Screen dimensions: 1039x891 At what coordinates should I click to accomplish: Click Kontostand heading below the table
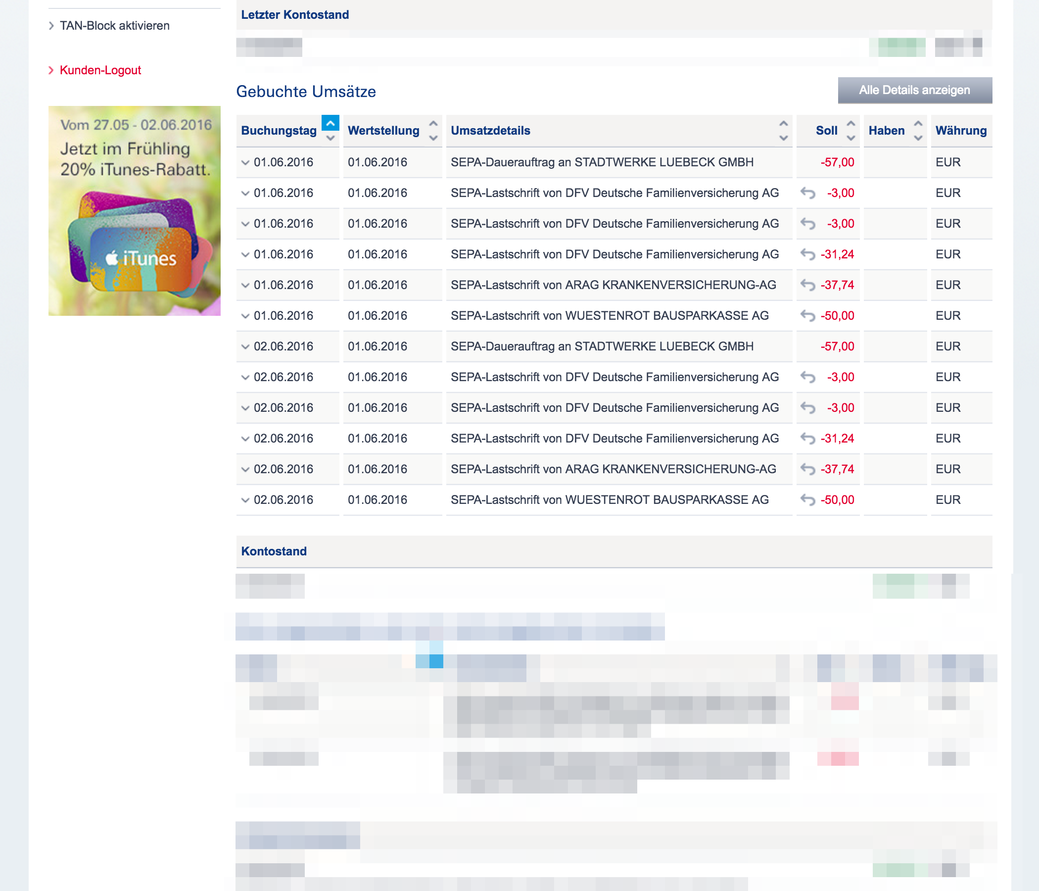[x=274, y=551]
